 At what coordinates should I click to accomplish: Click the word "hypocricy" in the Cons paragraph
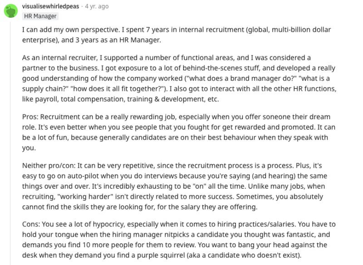pos(93,224)
